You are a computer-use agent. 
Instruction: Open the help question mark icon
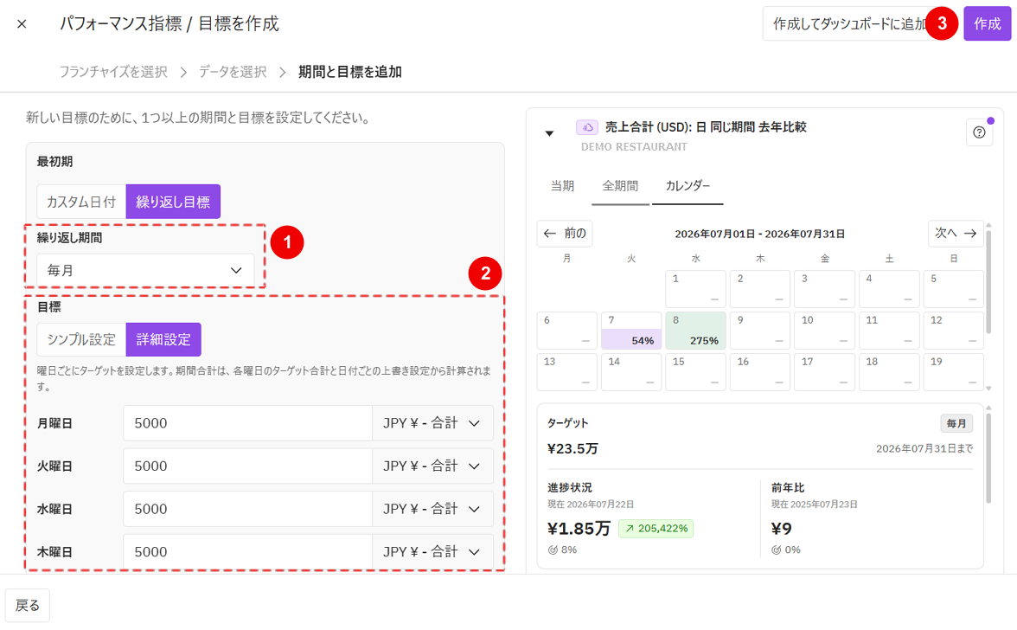point(979,132)
